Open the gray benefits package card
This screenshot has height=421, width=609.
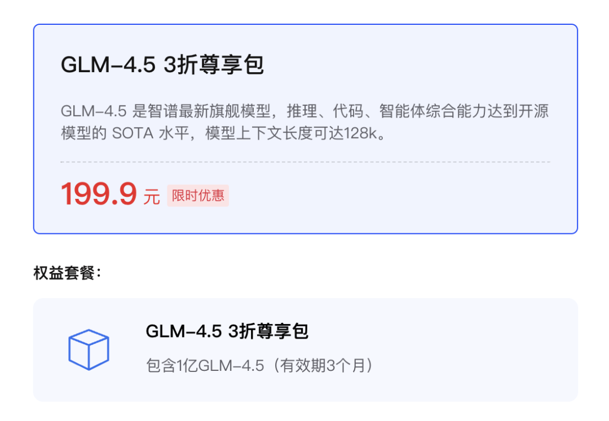pyautogui.click(x=305, y=349)
